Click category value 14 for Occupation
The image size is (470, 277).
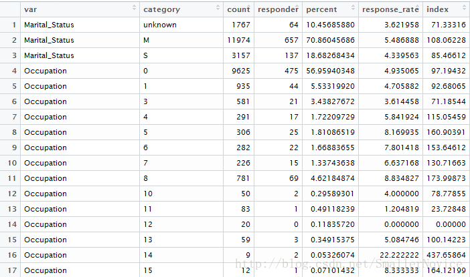tap(148, 255)
